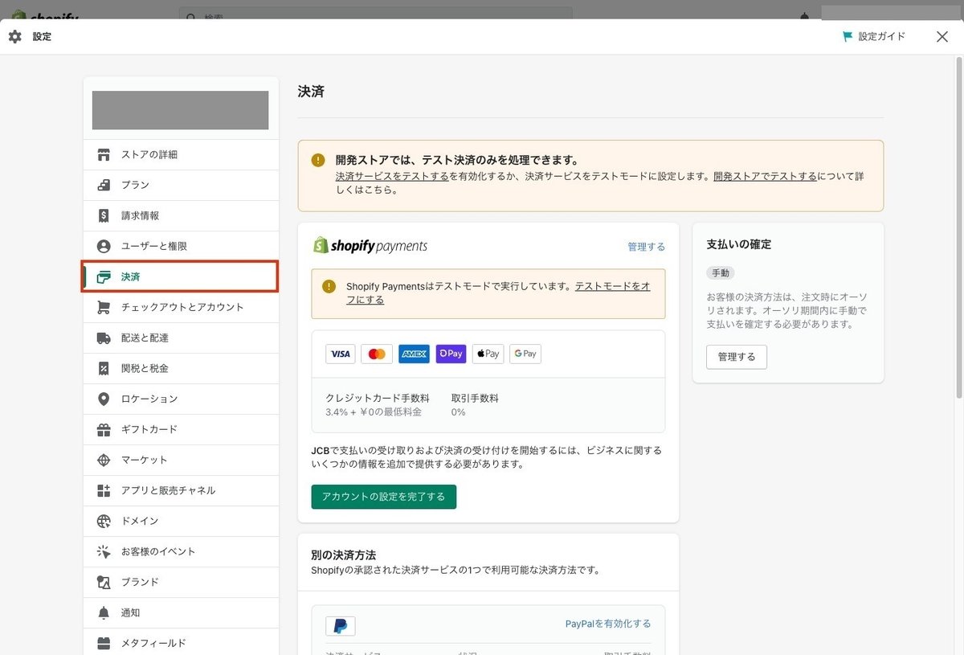
Task: Open ユーザーと権限 settings
Action: (x=181, y=246)
